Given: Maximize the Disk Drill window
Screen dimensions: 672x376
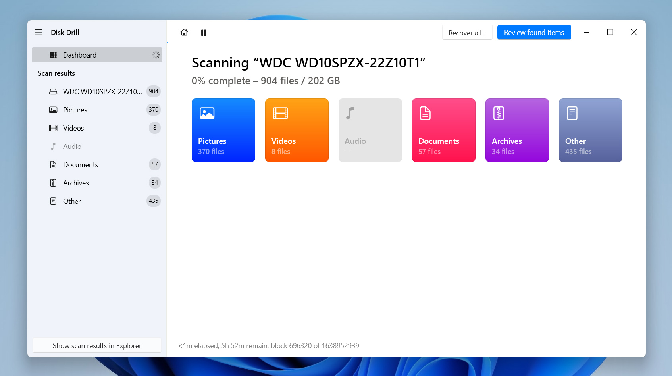Looking at the screenshot, I should click(610, 32).
